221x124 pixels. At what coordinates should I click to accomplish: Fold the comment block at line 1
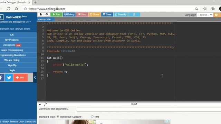click(x=45, y=23)
